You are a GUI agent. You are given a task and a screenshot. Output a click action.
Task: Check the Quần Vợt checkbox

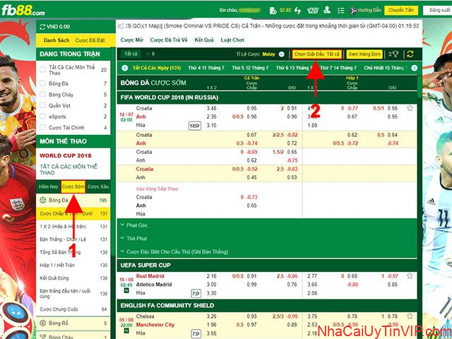point(42,105)
